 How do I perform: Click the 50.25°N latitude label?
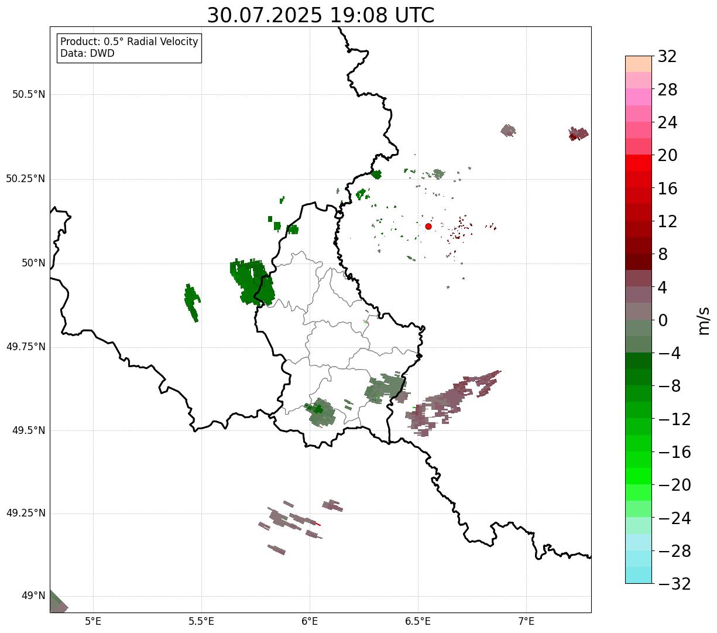(x=26, y=179)
